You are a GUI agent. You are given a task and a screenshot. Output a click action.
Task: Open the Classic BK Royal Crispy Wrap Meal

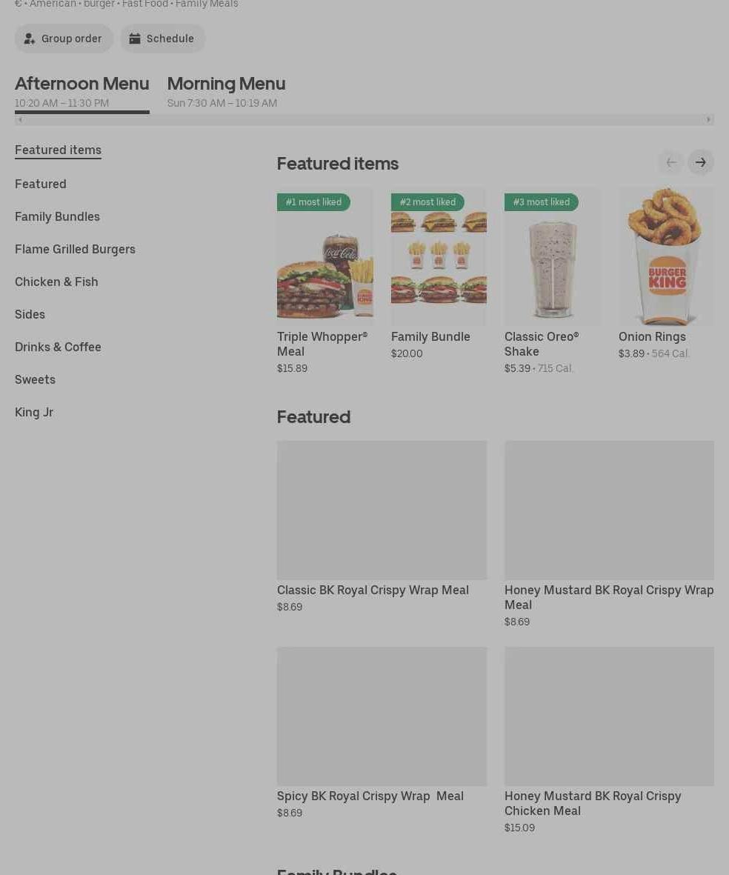(382, 528)
